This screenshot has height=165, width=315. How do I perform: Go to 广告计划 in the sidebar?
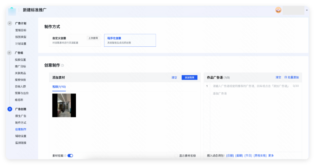point(21,23)
